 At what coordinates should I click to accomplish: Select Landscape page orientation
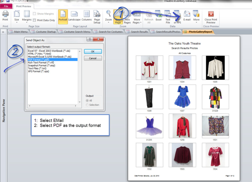pyautogui.click(x=74, y=16)
